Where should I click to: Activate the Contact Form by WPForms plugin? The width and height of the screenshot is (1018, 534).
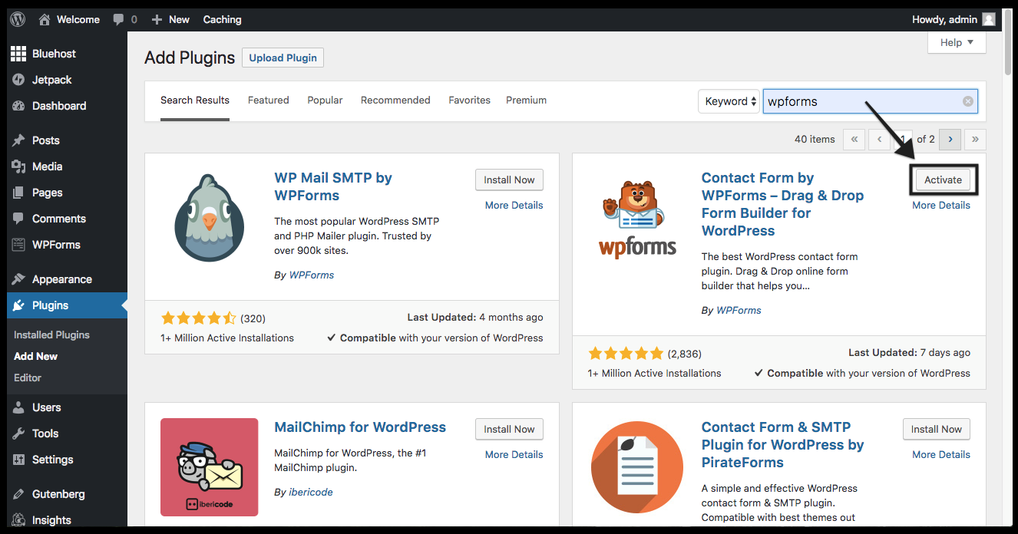click(x=943, y=180)
